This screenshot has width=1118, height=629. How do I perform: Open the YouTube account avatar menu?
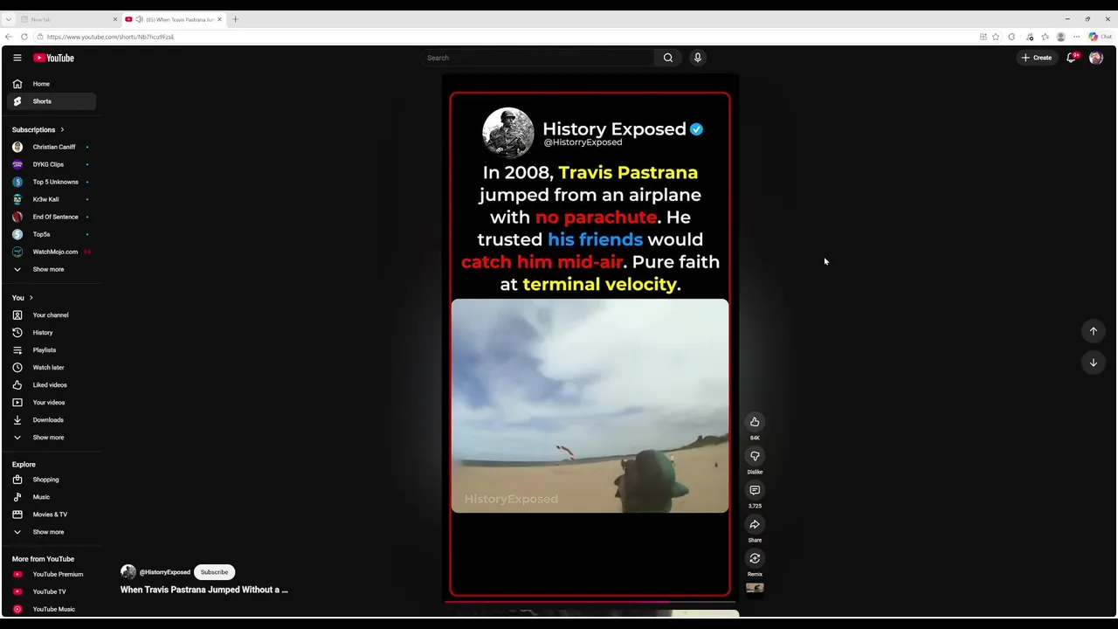pyautogui.click(x=1096, y=58)
